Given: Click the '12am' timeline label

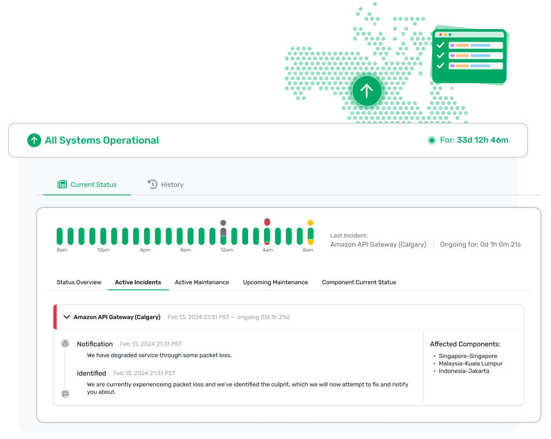Looking at the screenshot, I should pos(227,250).
